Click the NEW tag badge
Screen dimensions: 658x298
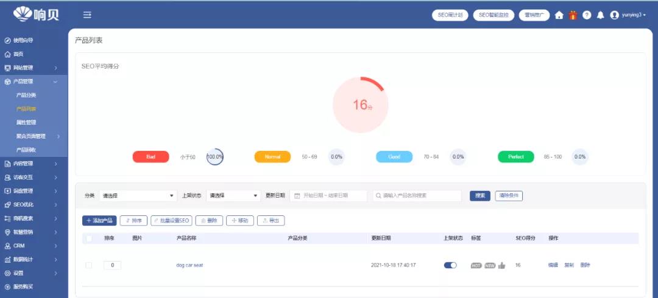coord(490,265)
